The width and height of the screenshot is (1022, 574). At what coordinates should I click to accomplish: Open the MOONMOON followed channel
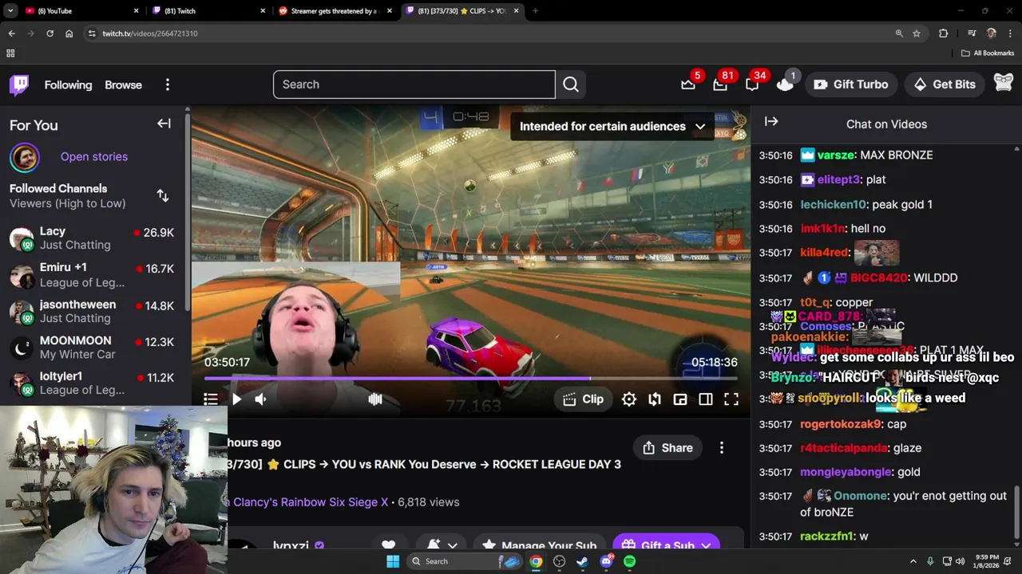pyautogui.click(x=93, y=348)
